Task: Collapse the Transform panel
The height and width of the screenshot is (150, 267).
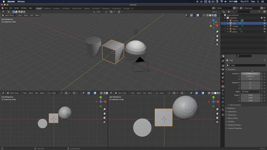Action: [x=231, y=70]
